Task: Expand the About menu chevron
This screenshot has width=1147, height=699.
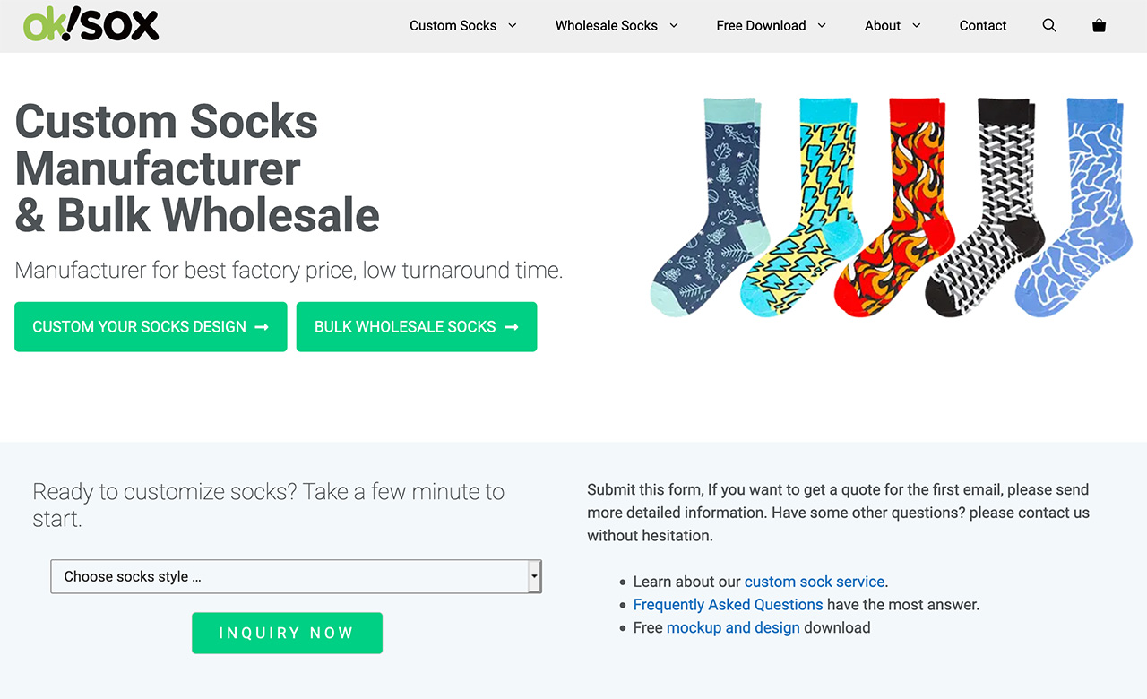Action: point(917,26)
